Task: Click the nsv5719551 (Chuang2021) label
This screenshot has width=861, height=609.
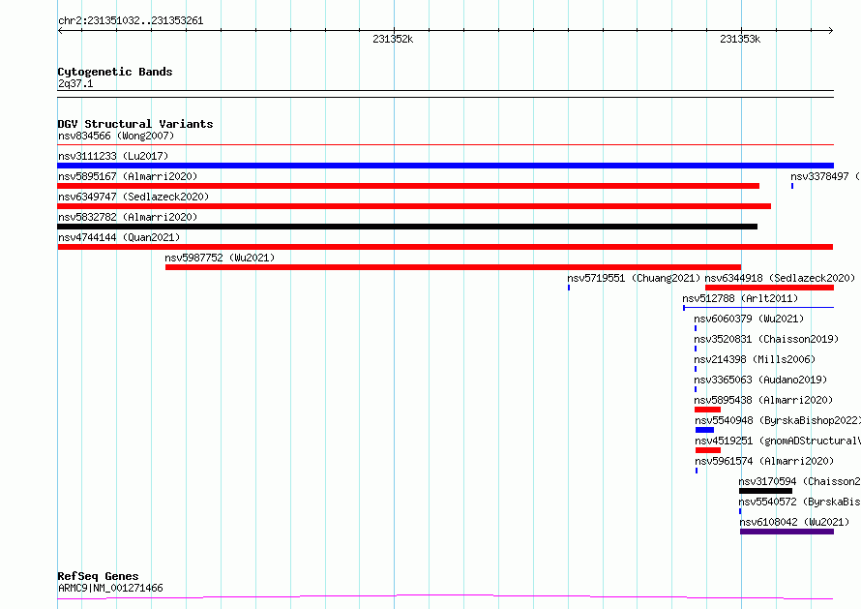Action: point(634,278)
